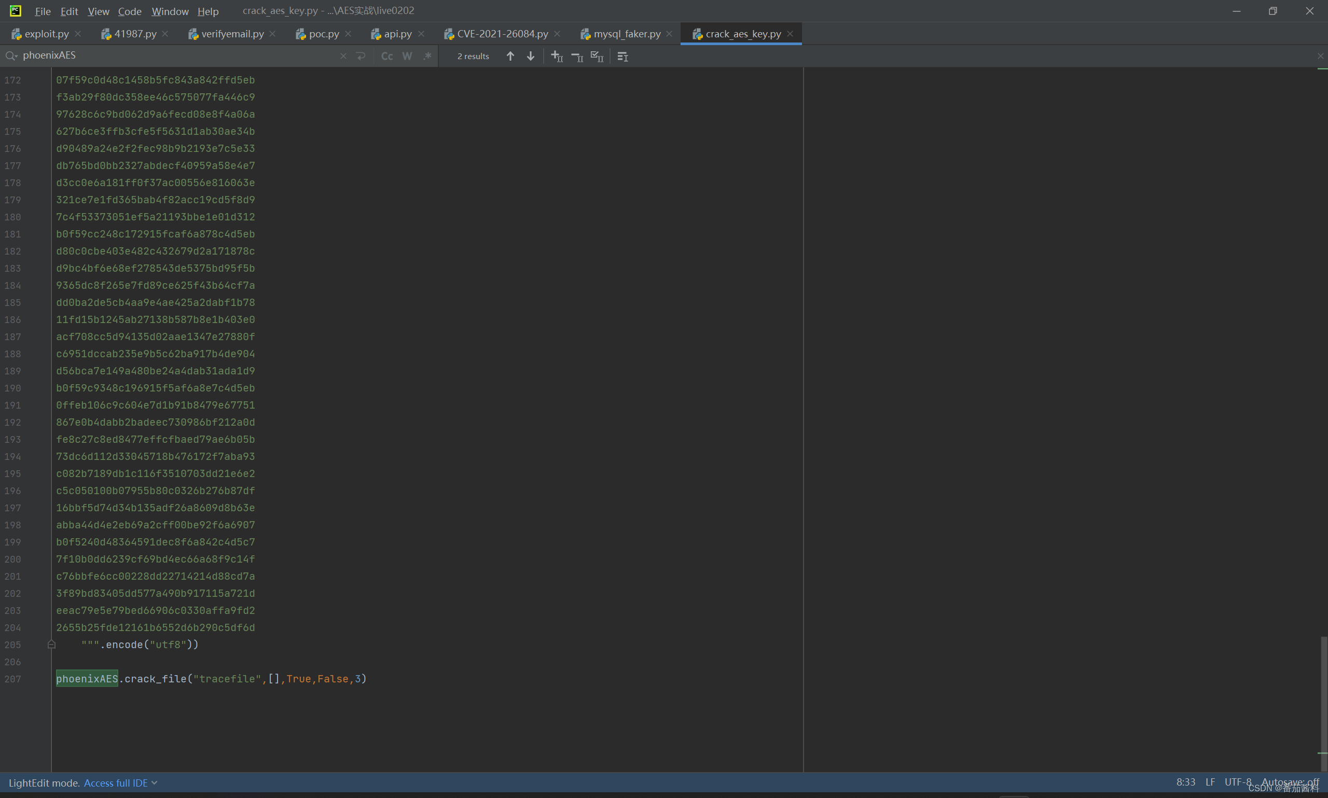The height and width of the screenshot is (798, 1328).
Task: Add selection for next occurrence
Action: point(557,56)
